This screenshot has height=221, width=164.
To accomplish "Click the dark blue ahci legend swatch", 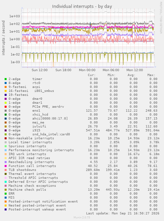I will (x=6, y=119).
